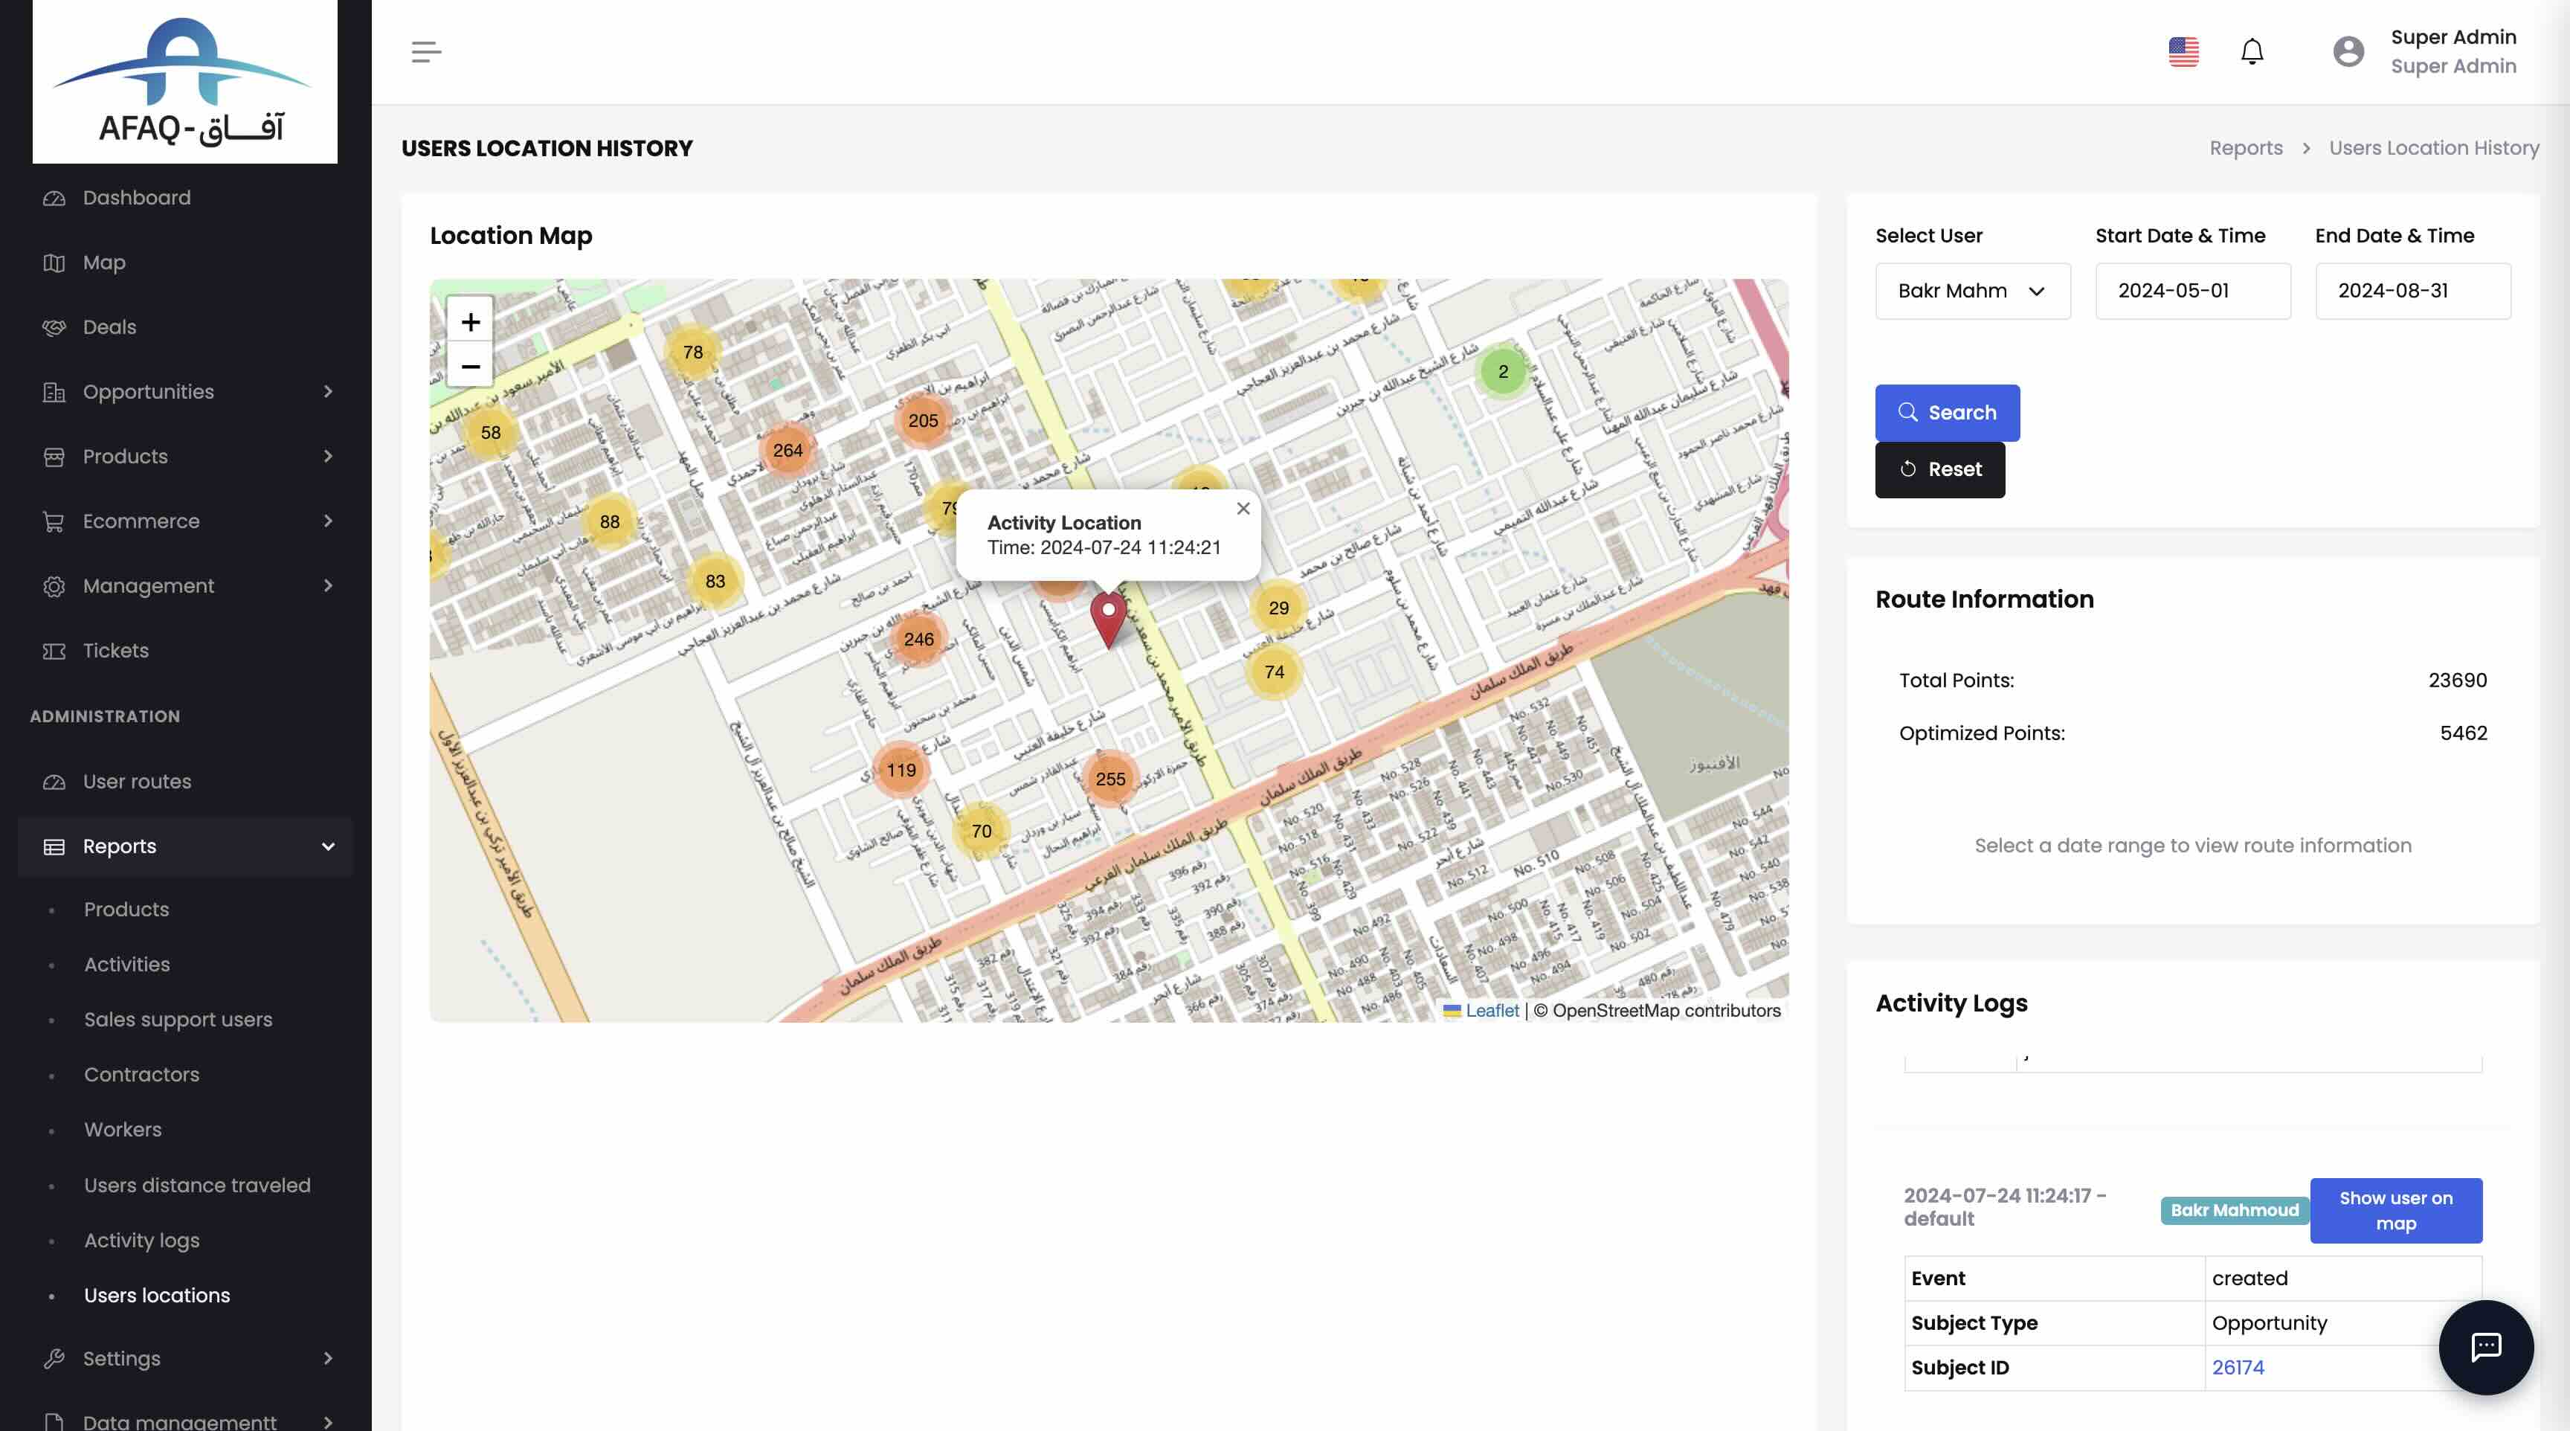Click the 205 map cluster

point(923,421)
